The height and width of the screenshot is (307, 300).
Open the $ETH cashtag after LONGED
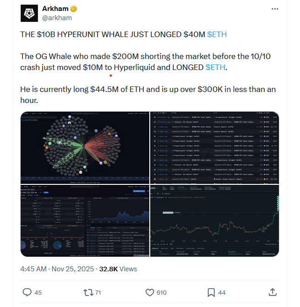coord(215,67)
